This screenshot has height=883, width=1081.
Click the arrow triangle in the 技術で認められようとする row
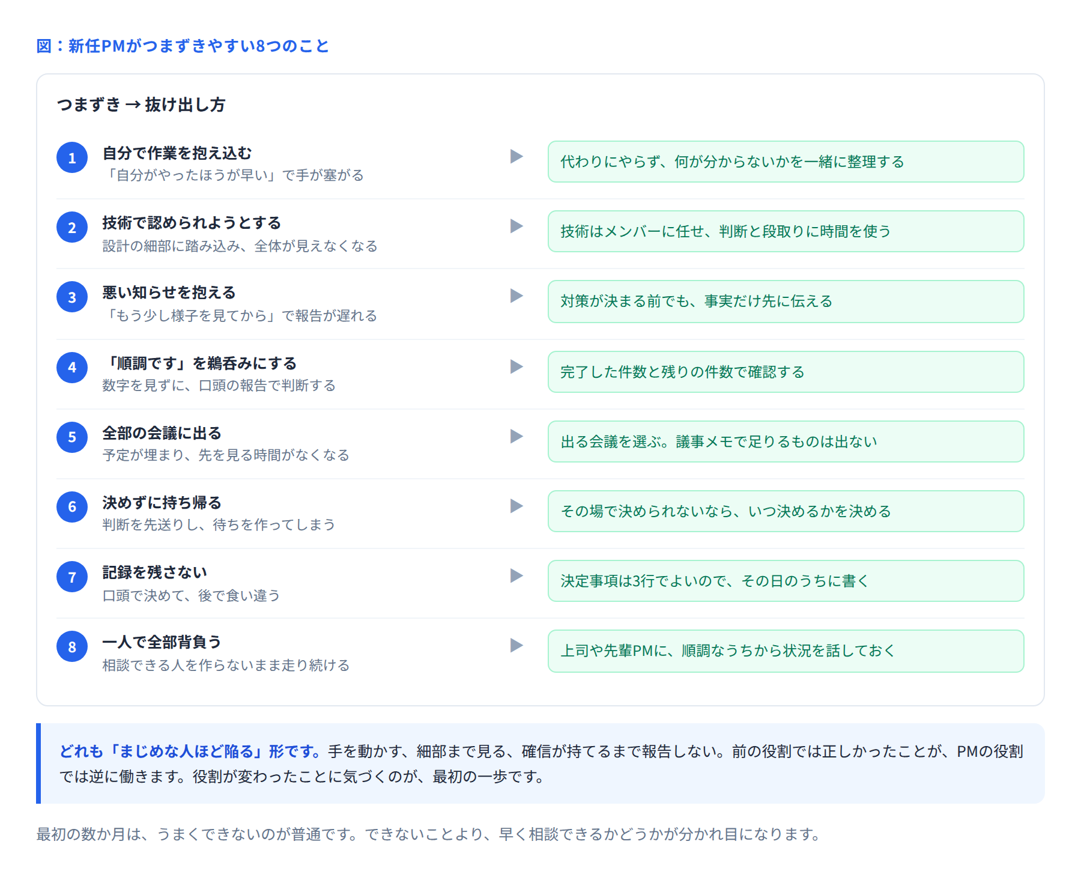[x=516, y=226]
